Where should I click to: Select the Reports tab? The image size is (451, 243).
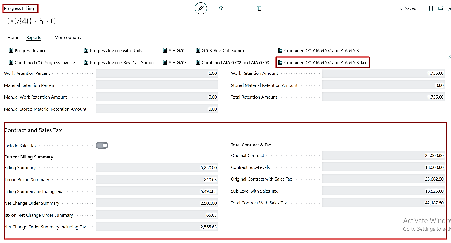click(x=34, y=37)
